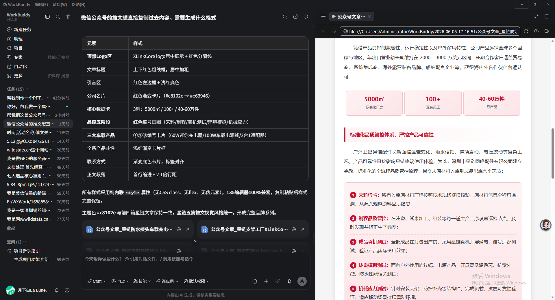Viewport: 555px width, 300px height.
Task: Click the 月下白La Lune. user profile
Action: [x=26, y=290]
